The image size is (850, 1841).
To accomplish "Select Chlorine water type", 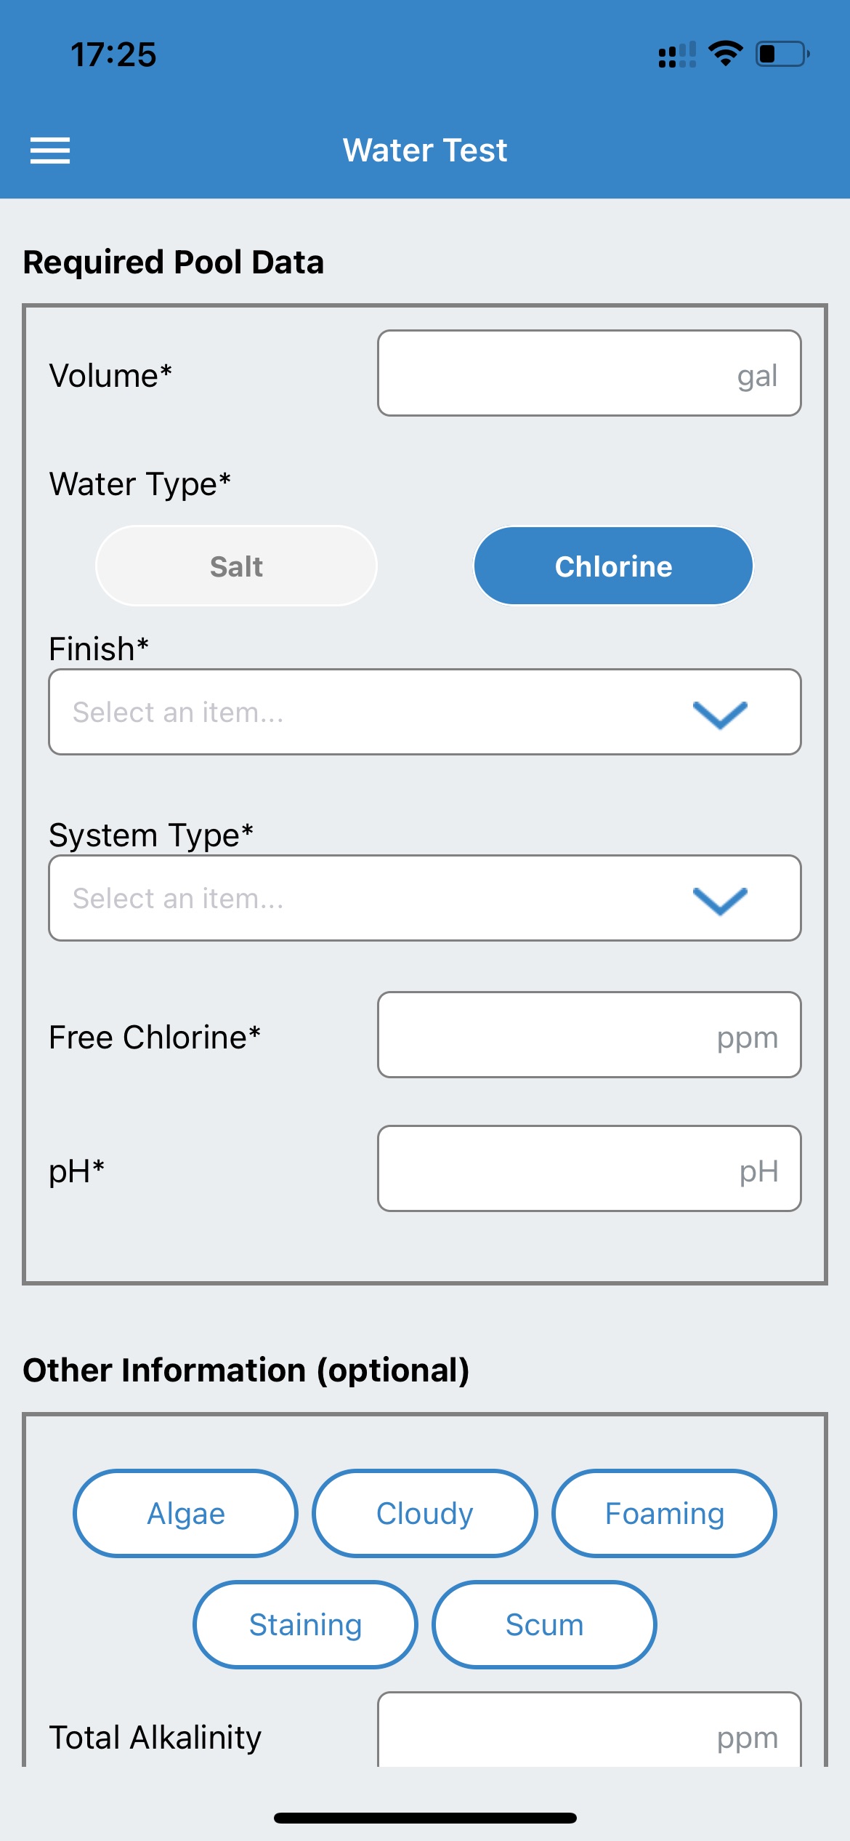I will [x=613, y=566].
